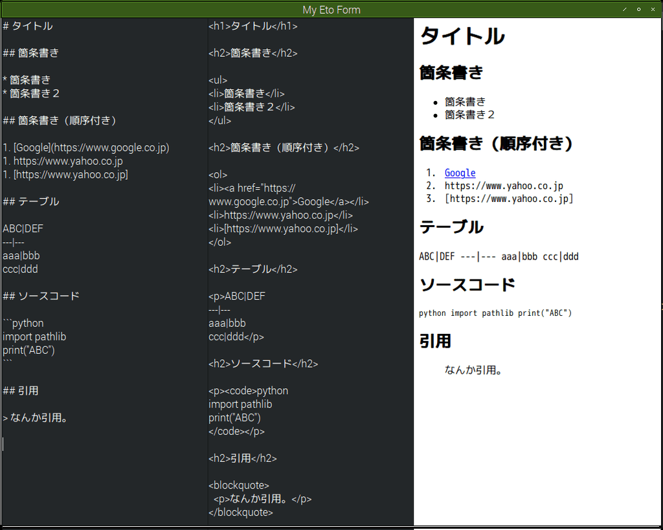The height and width of the screenshot is (530, 663).
Task: Click the 'ABC|DEF ---|---' paragraph in preview
Action: [x=499, y=256]
